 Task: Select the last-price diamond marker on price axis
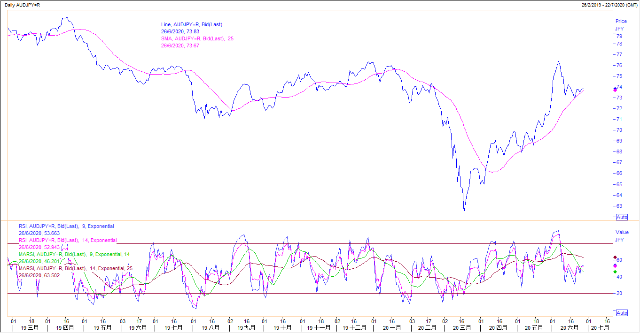tap(615, 88)
